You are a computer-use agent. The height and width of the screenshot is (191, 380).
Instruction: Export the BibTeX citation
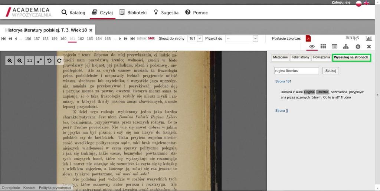tap(352, 38)
